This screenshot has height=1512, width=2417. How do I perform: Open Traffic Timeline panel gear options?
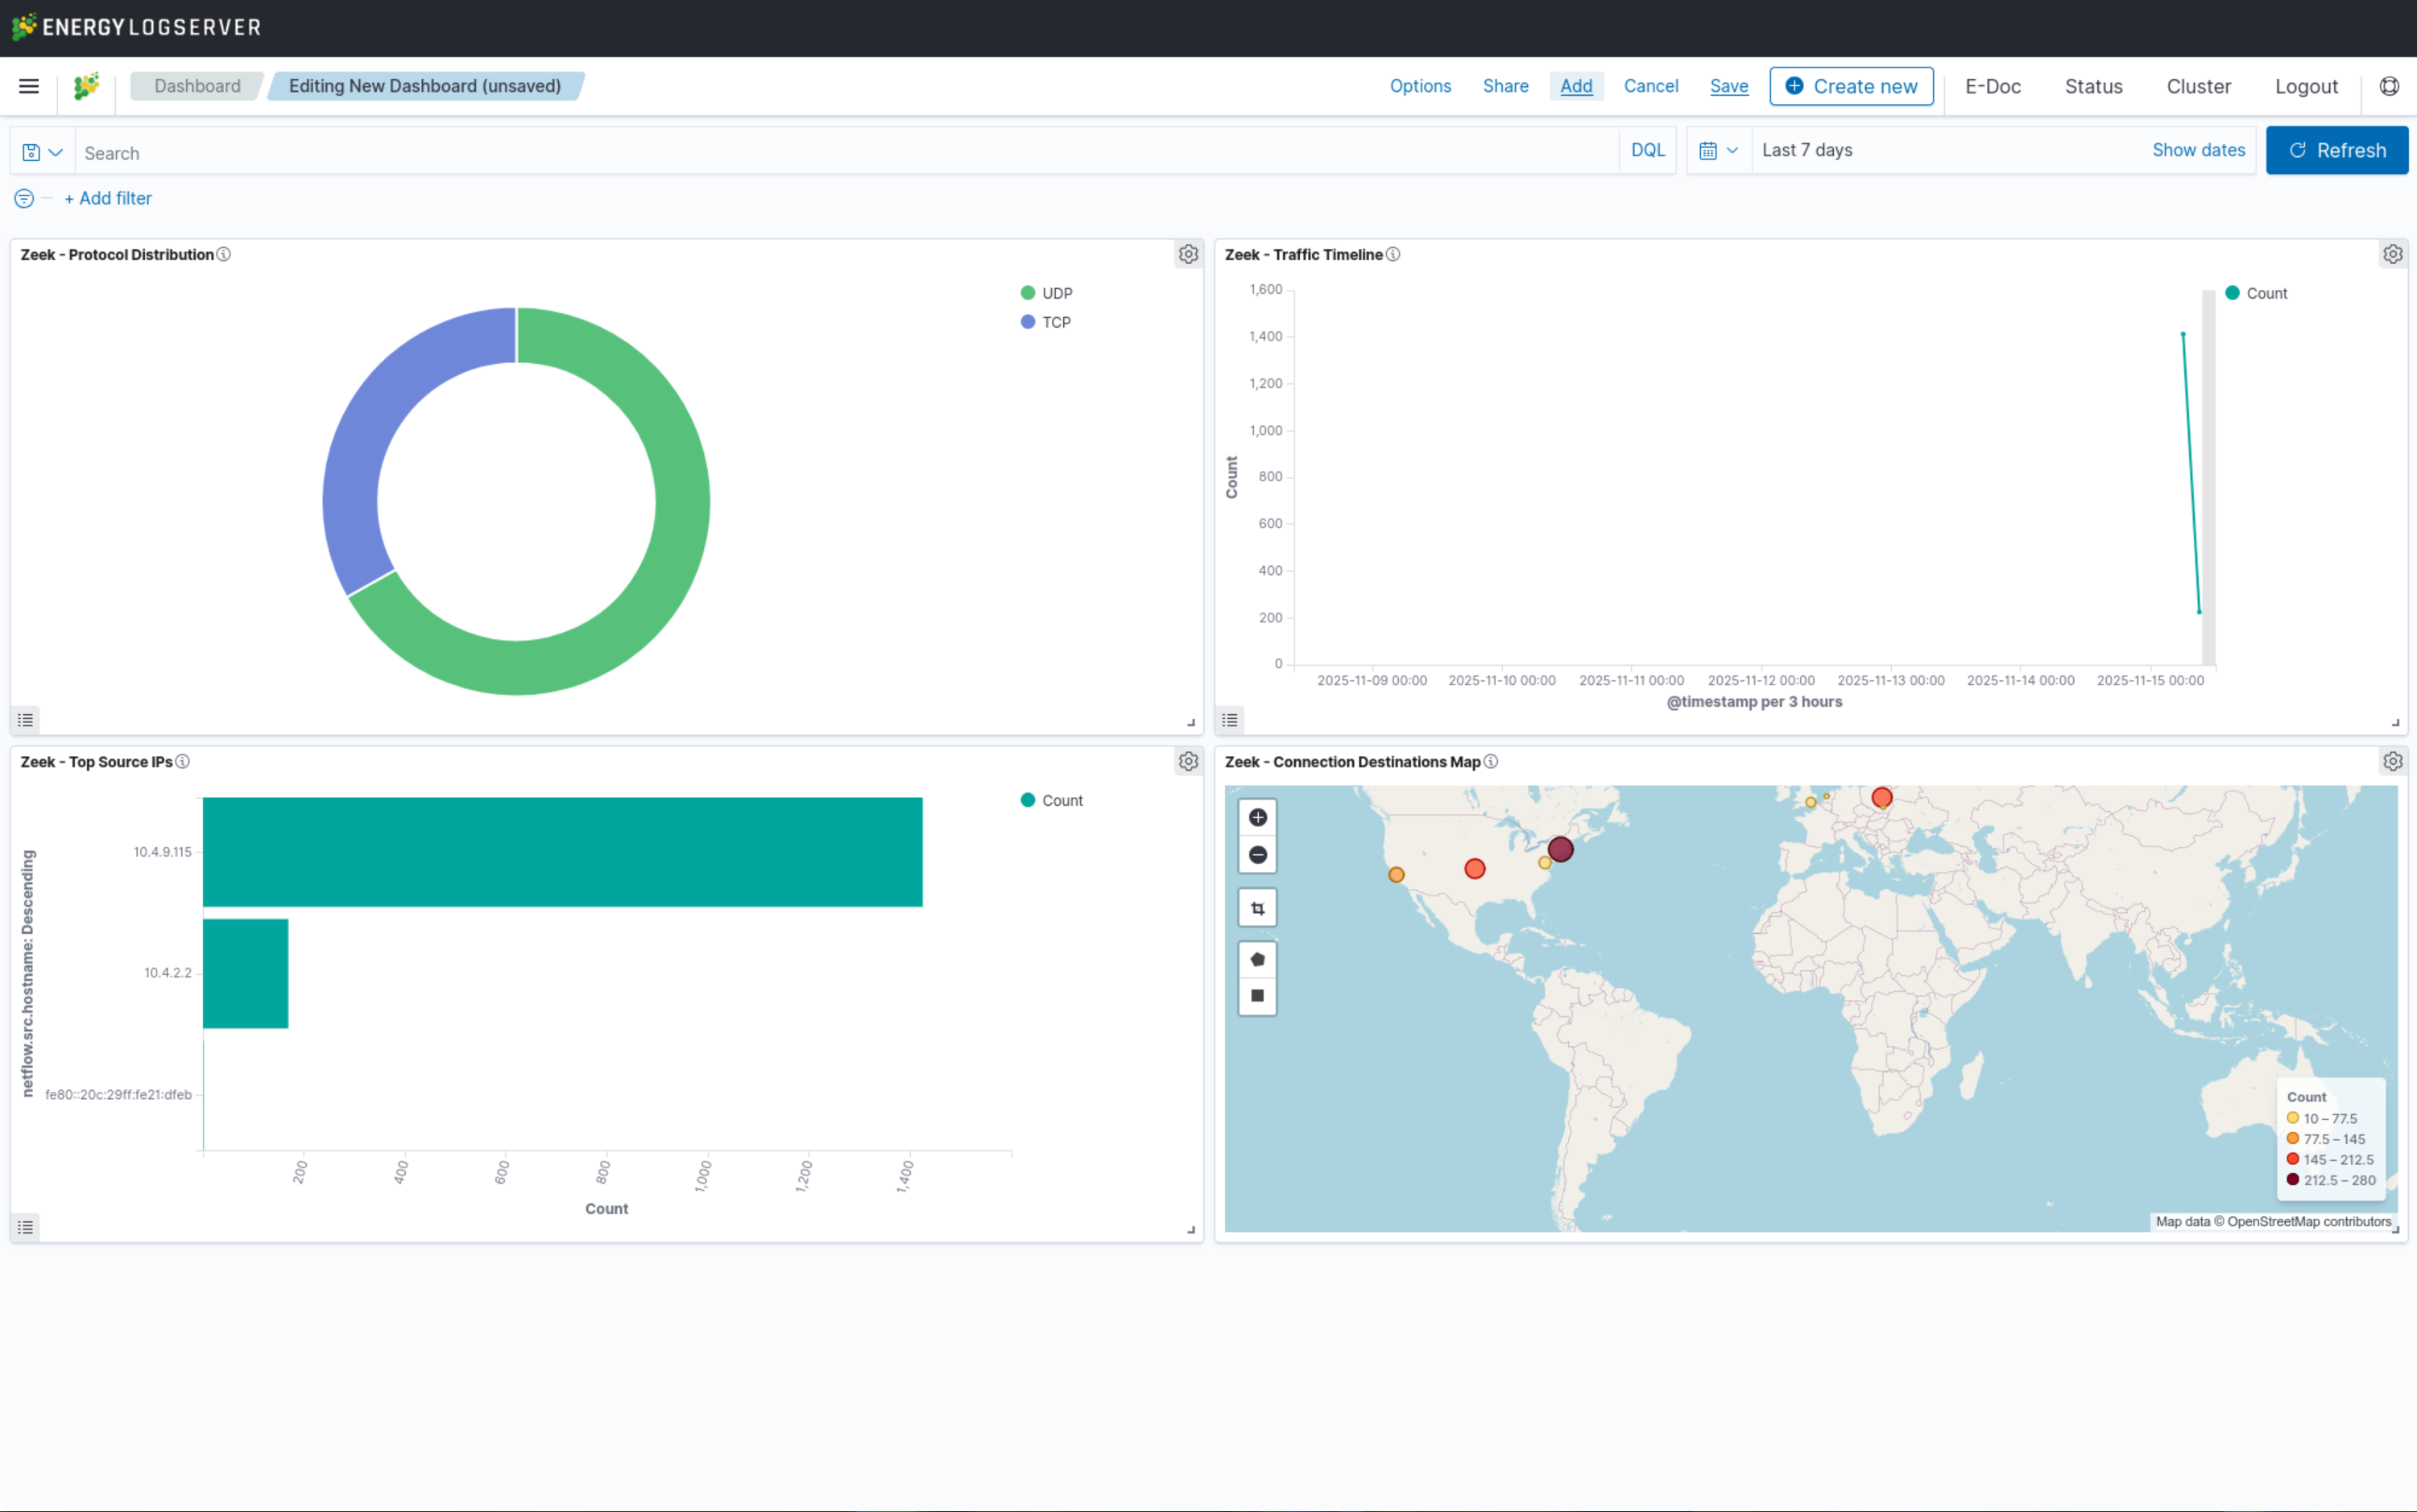[2392, 254]
